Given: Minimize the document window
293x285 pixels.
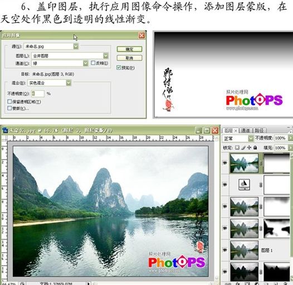Looking at the screenshot, I should 198,131.
